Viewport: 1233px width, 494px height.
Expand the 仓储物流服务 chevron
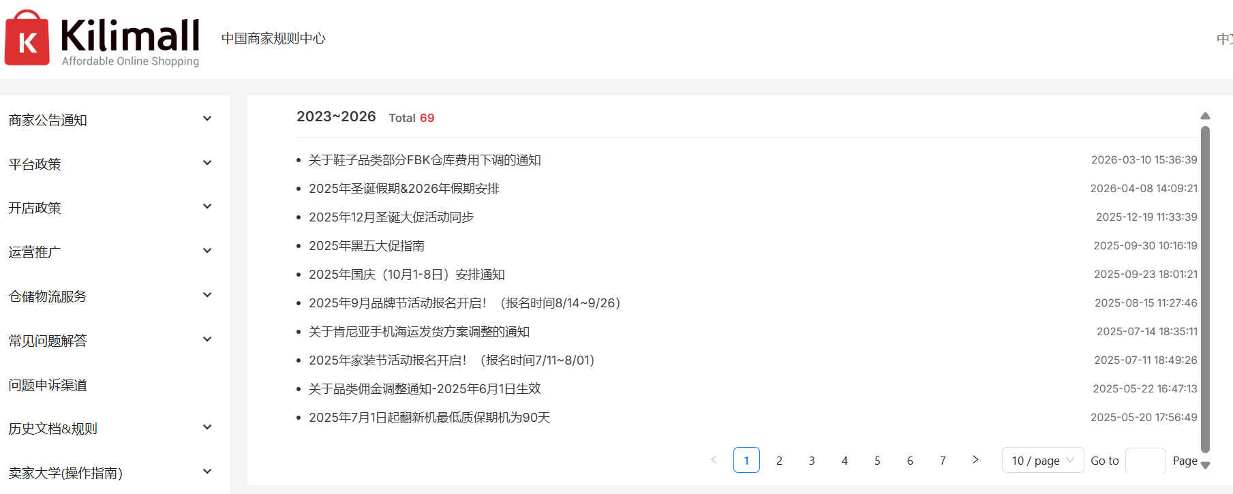click(x=207, y=295)
